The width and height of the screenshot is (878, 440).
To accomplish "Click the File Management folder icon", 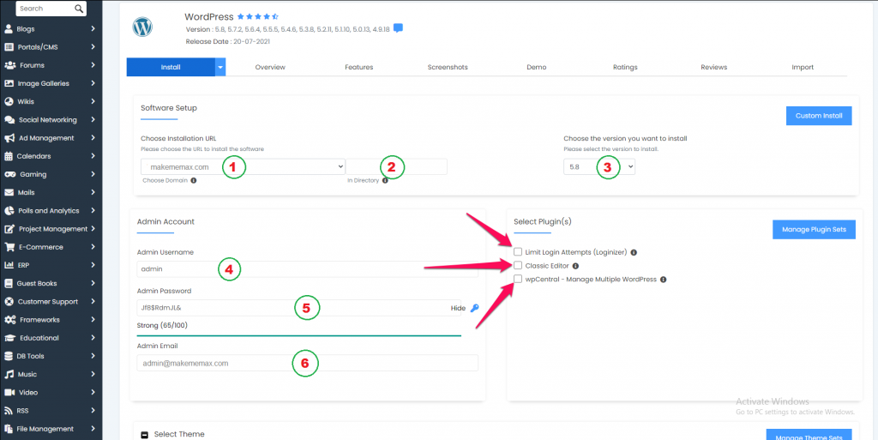I will (x=9, y=429).
